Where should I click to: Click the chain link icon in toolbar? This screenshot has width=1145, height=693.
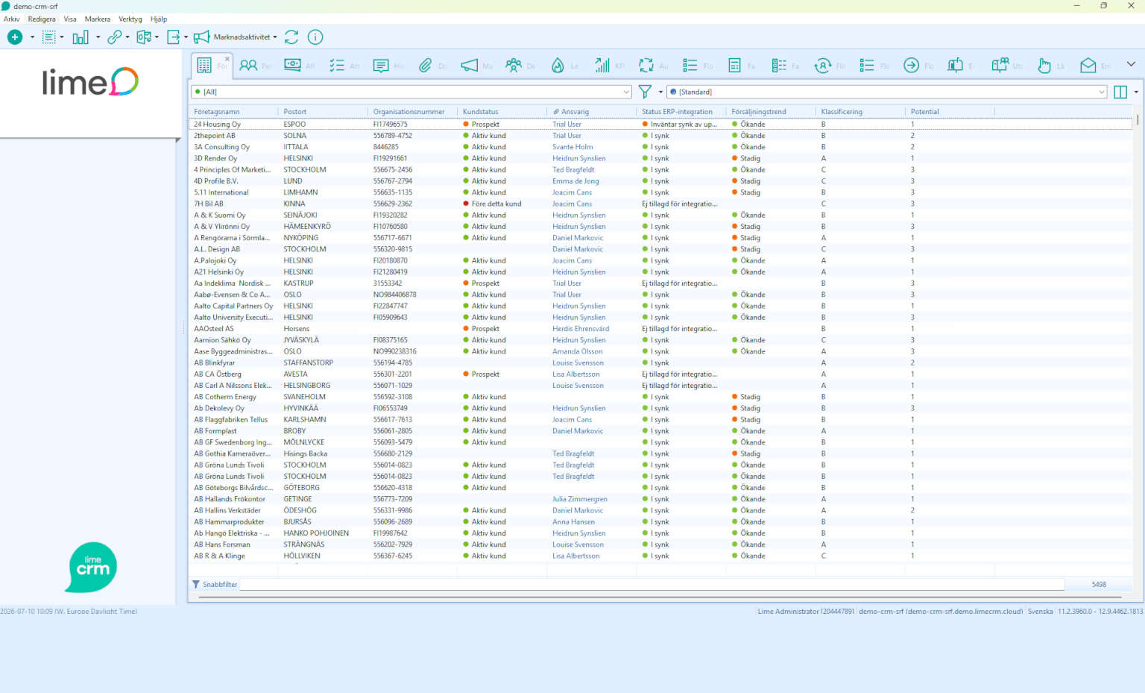[114, 37]
